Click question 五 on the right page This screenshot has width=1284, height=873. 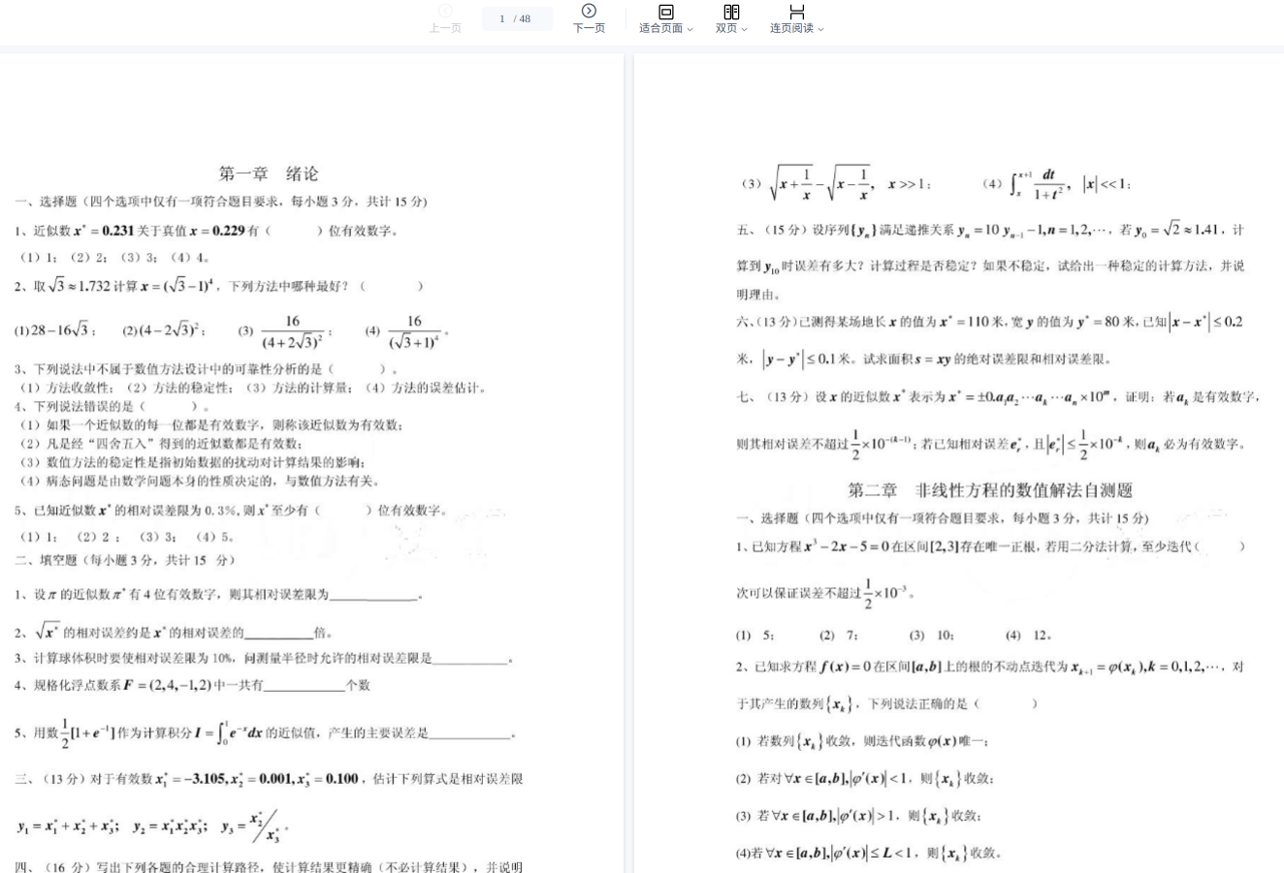tap(989, 231)
